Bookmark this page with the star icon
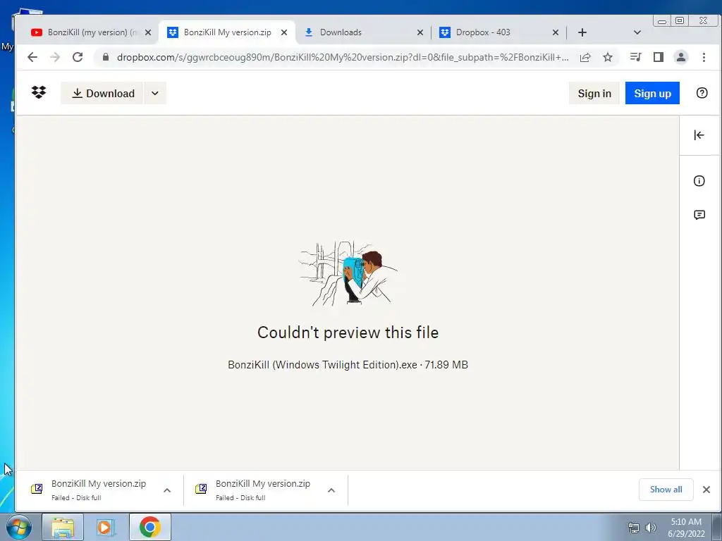This screenshot has width=722, height=541. click(608, 57)
